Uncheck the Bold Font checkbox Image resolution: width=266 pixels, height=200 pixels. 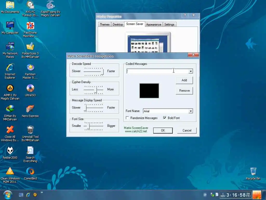(x=164, y=118)
